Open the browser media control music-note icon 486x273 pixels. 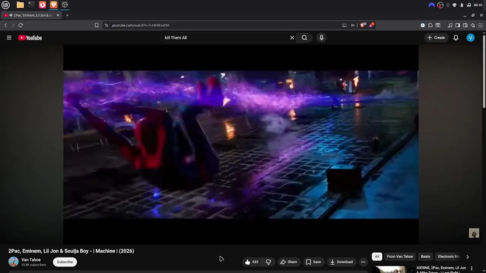click(450, 25)
